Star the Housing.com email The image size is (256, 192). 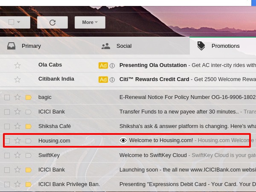[x=17, y=140]
